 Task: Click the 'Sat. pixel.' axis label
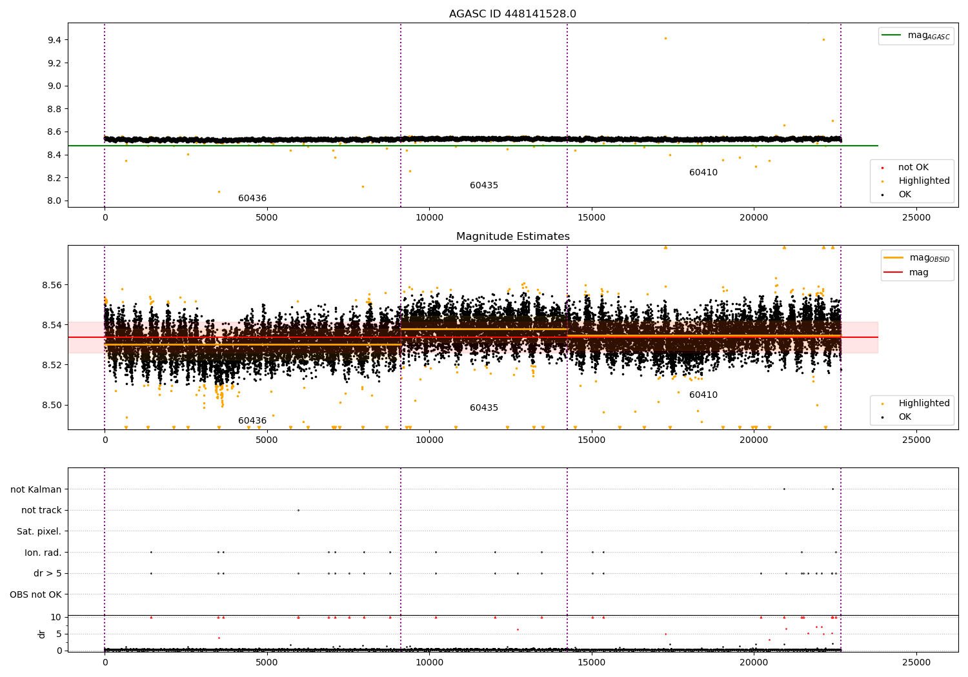(x=39, y=531)
